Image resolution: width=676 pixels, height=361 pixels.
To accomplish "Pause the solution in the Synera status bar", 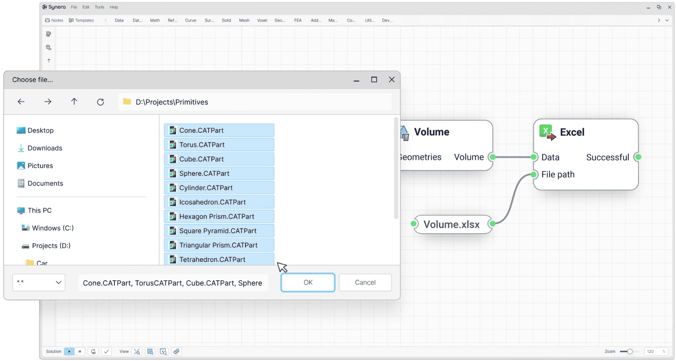I will (80, 352).
